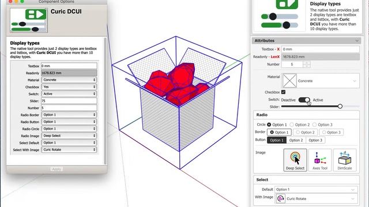
Task: Select Circle radio Option 3
Action: coord(315,125)
